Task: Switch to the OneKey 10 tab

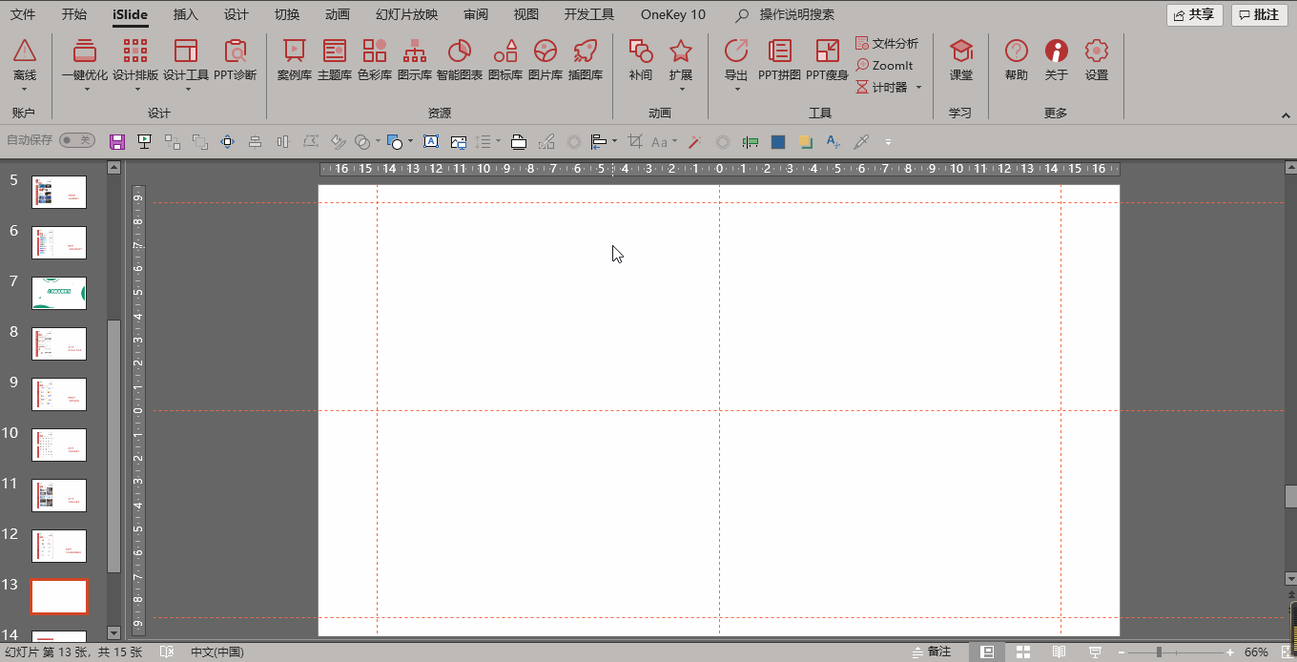Action: click(673, 14)
